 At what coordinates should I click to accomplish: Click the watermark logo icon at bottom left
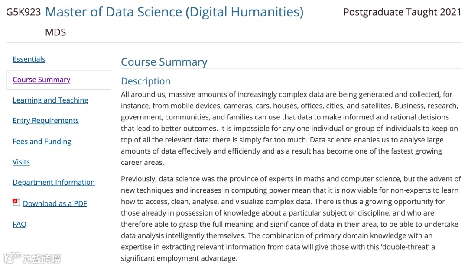pyautogui.click(x=12, y=258)
